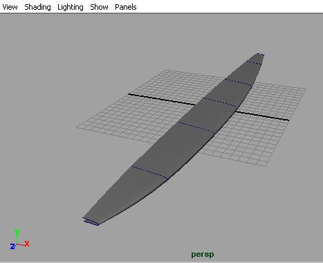Viewport: 323px width, 263px height.
Task: Select the dashed isoparm crossing the black axis line
Action: pyautogui.click(x=219, y=102)
